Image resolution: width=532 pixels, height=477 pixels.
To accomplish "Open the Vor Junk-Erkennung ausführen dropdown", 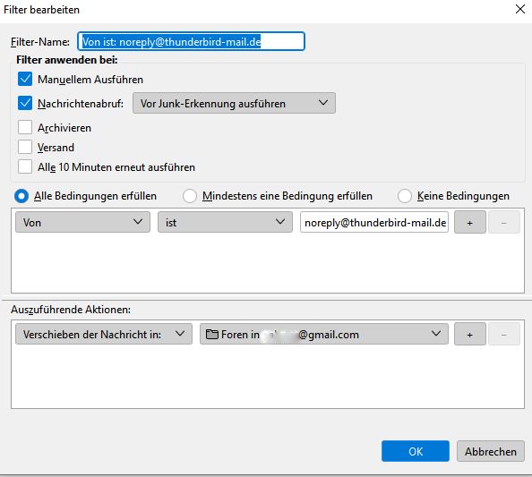I will 234,103.
